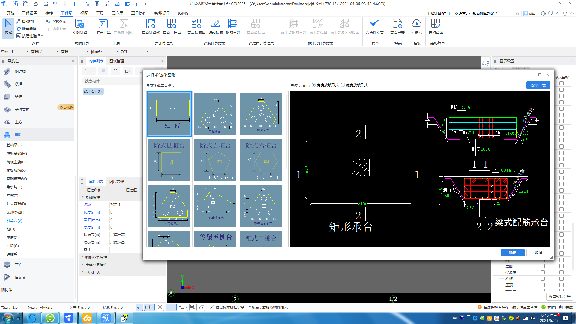Click the 配筋形式 button

pyautogui.click(x=538, y=85)
